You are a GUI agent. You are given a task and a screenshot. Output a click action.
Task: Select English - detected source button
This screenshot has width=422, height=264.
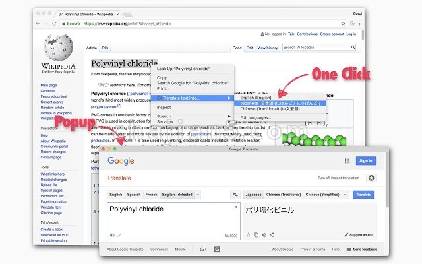tap(177, 195)
